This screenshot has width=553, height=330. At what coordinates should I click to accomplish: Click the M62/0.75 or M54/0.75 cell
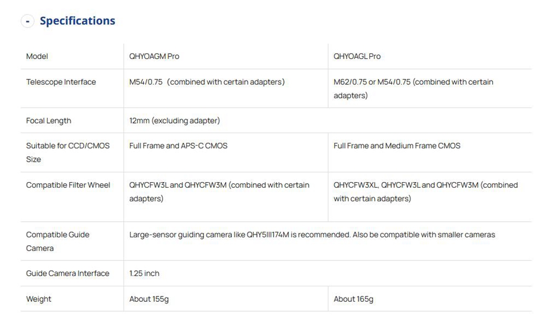pos(413,88)
